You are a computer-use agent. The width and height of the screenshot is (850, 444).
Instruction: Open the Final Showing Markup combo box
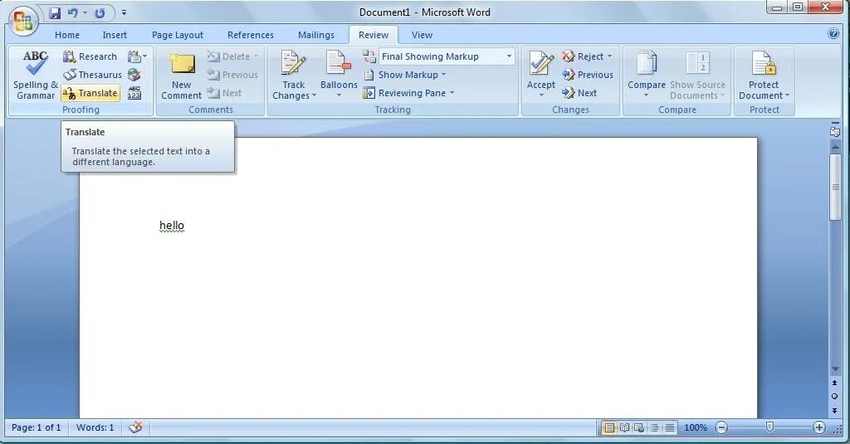click(447, 56)
